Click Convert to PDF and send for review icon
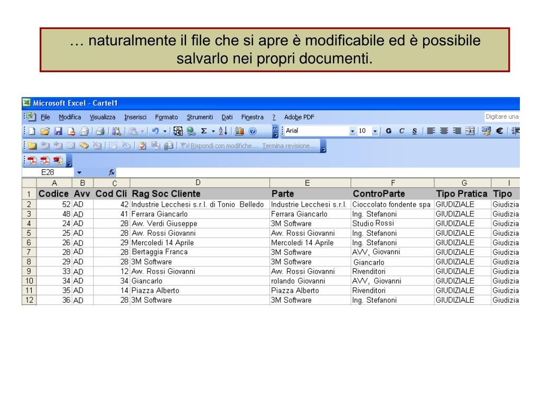The width and height of the screenshot is (541, 405). coord(58,161)
